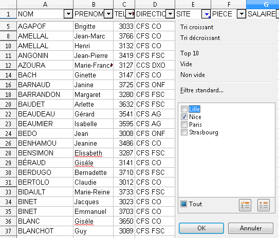
Task: Open the NOM column filter dropdown
Action: pyautogui.click(x=68, y=14)
